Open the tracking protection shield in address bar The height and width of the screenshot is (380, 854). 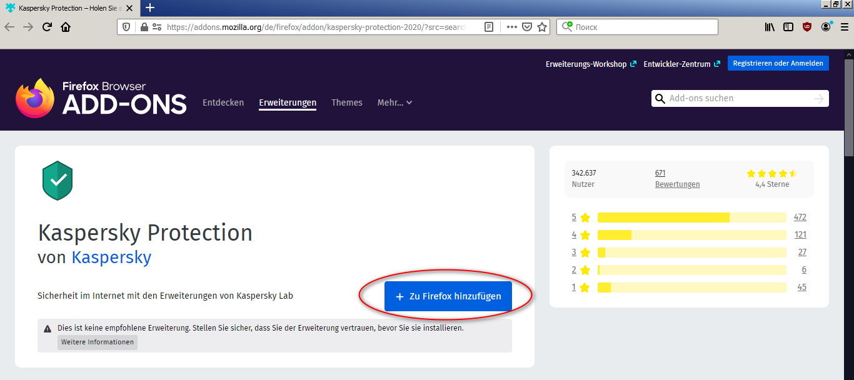(x=126, y=27)
